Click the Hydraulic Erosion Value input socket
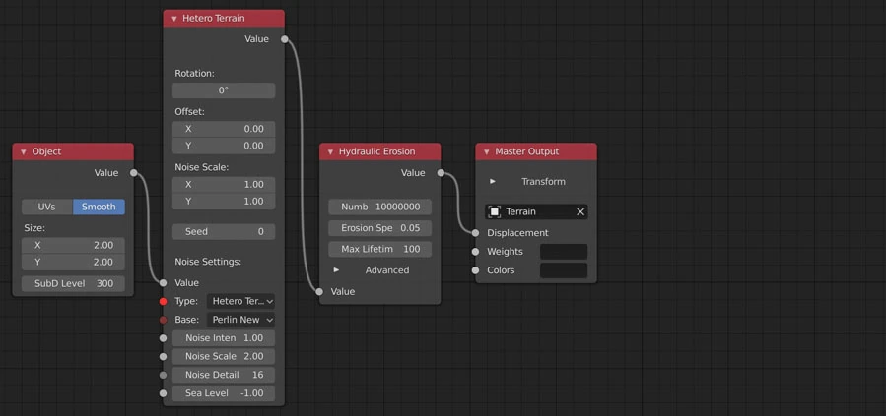The width and height of the screenshot is (886, 416). 319,291
